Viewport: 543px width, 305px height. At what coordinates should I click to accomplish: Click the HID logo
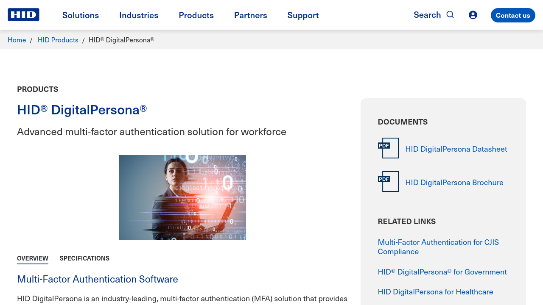23,15
